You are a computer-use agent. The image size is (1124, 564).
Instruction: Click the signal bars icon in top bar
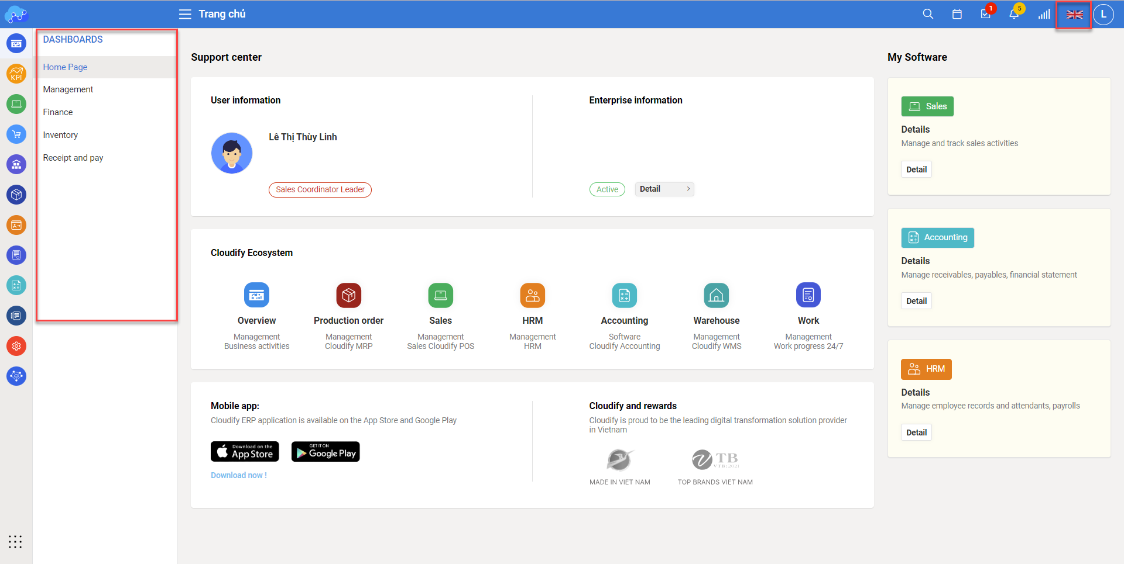click(1044, 14)
